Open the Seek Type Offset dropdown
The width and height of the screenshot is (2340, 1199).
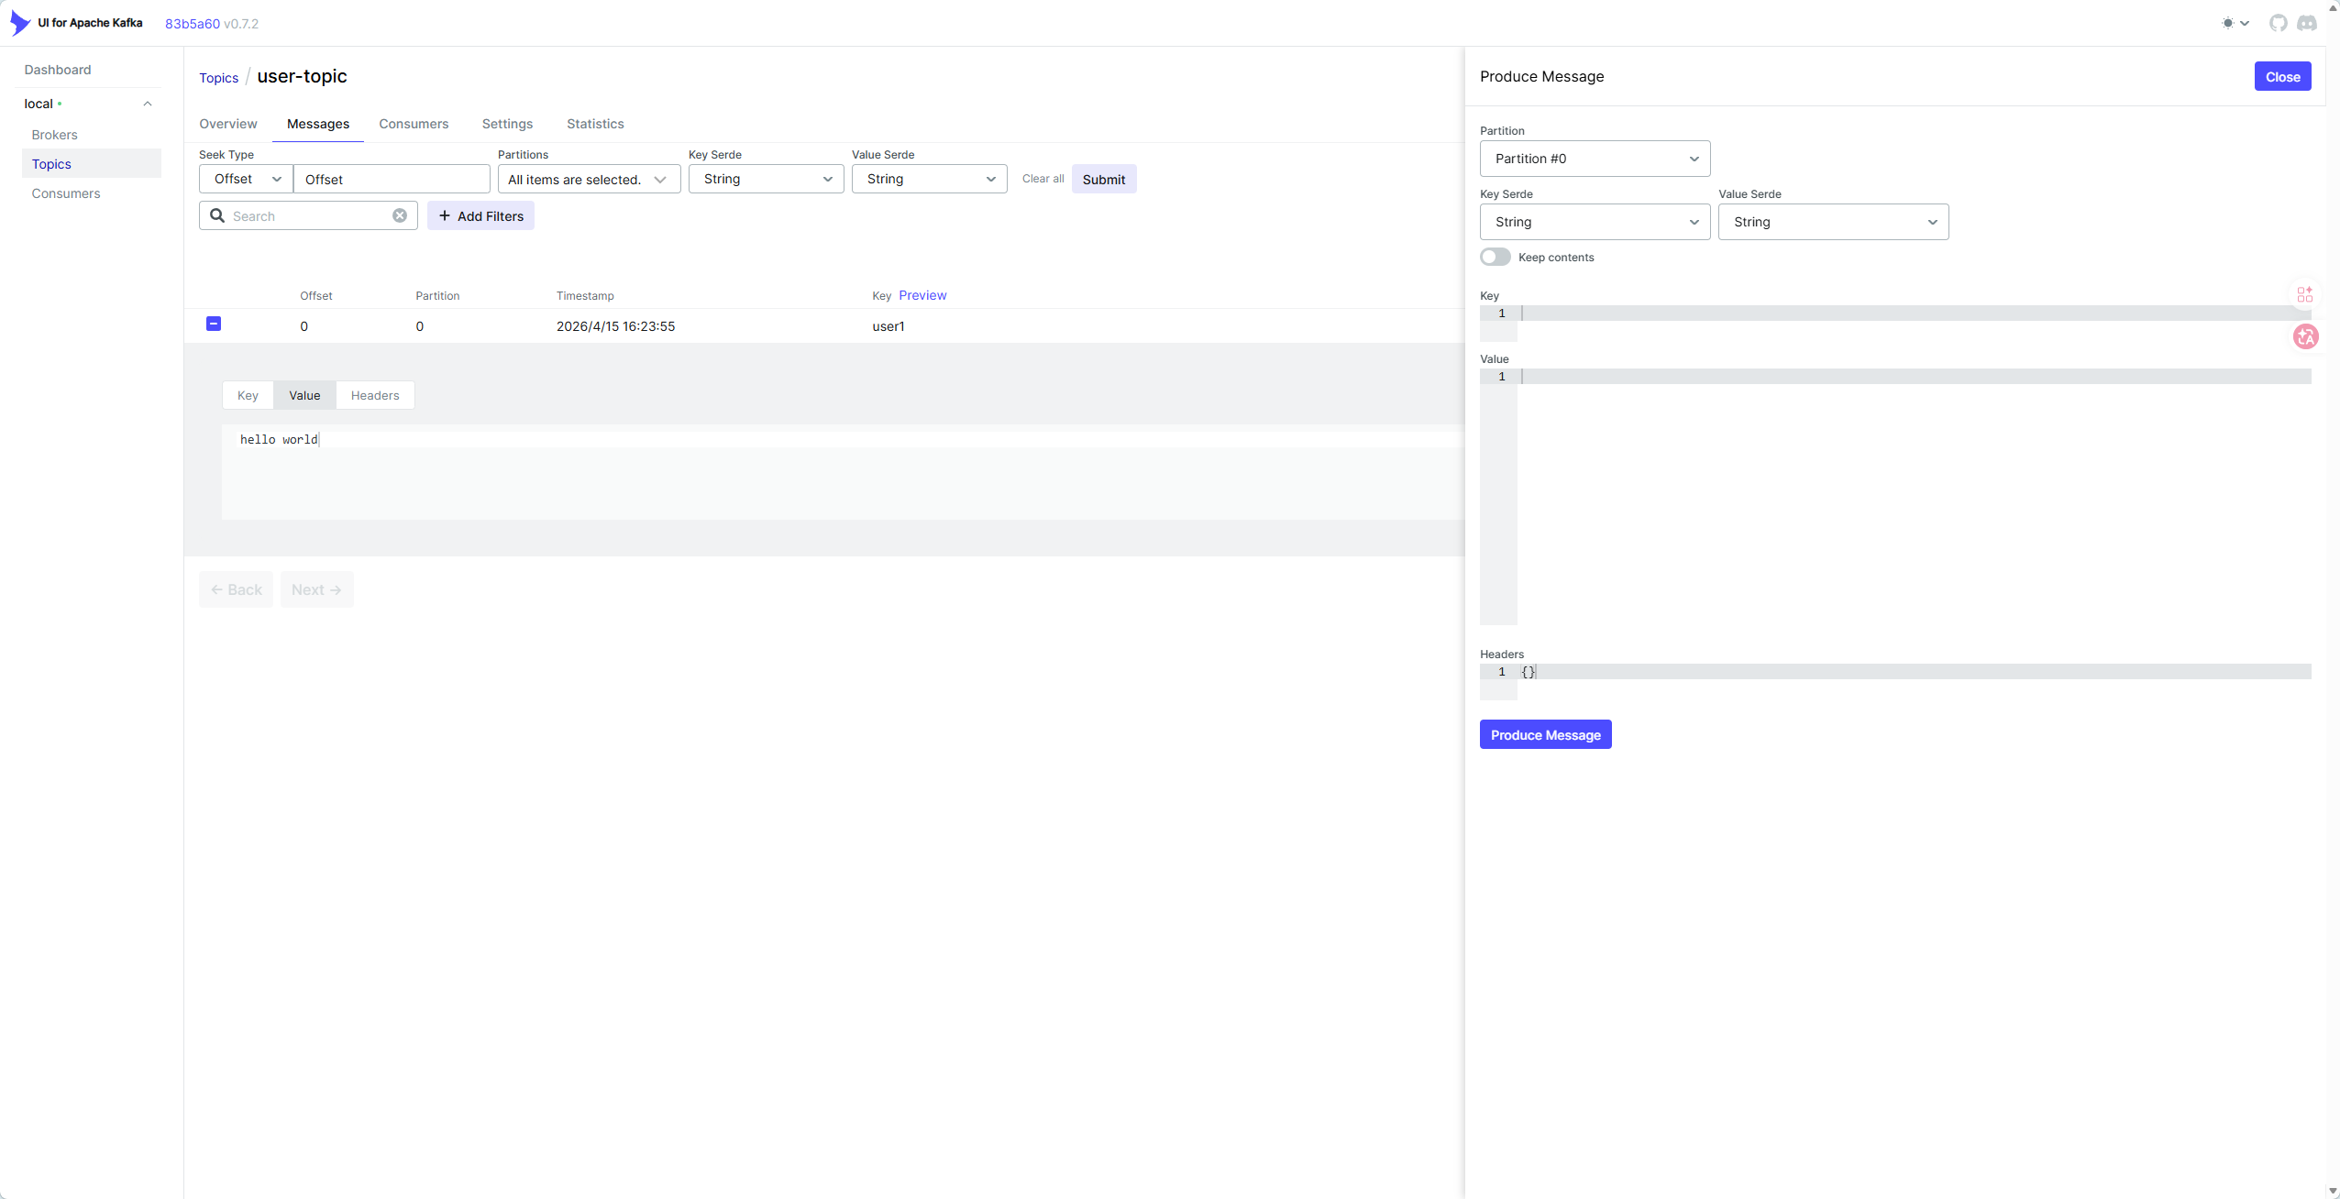(246, 179)
